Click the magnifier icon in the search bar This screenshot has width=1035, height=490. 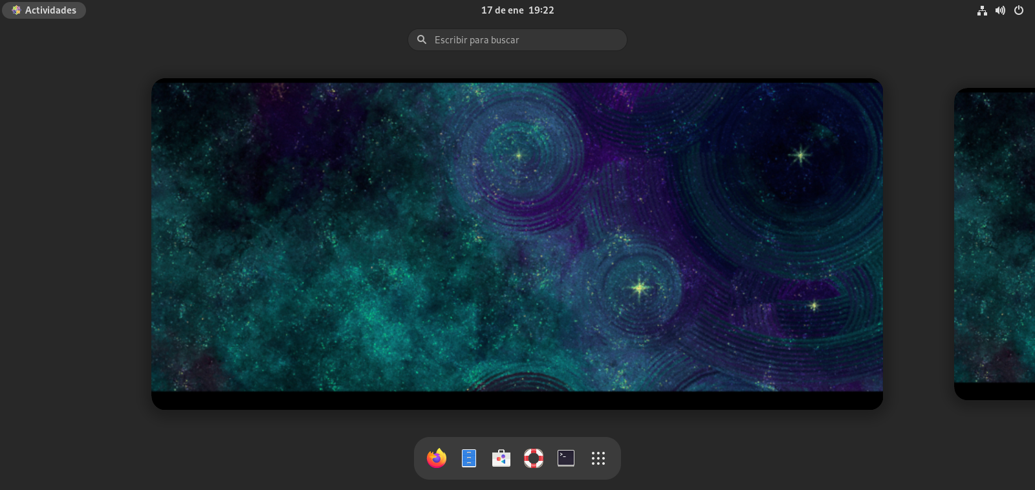(x=422, y=40)
